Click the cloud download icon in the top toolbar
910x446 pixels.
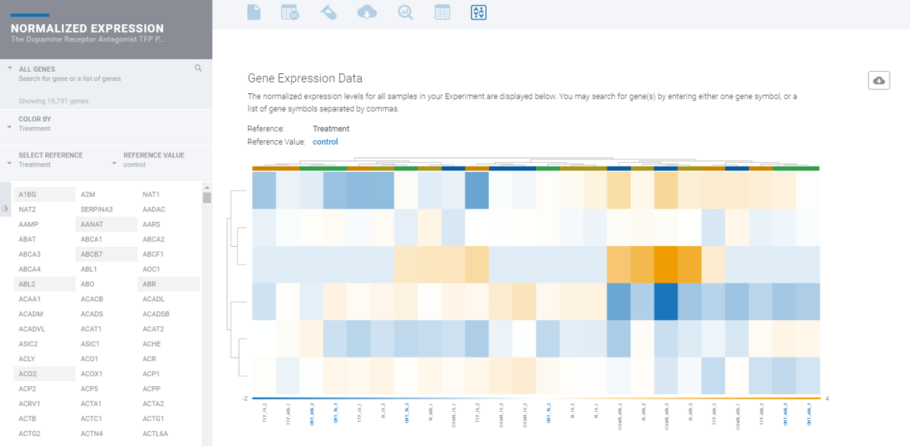[x=366, y=12]
